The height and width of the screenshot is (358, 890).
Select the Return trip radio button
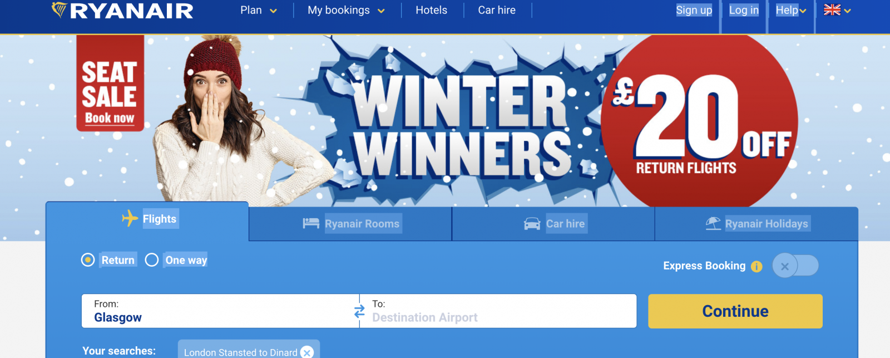click(x=88, y=260)
